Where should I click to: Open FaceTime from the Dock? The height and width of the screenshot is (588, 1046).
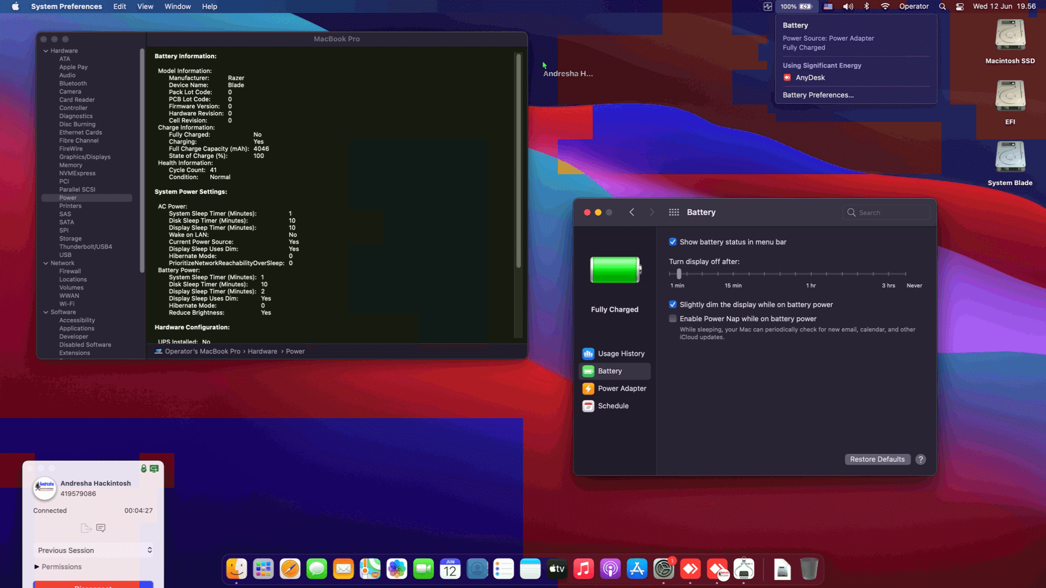pyautogui.click(x=423, y=569)
